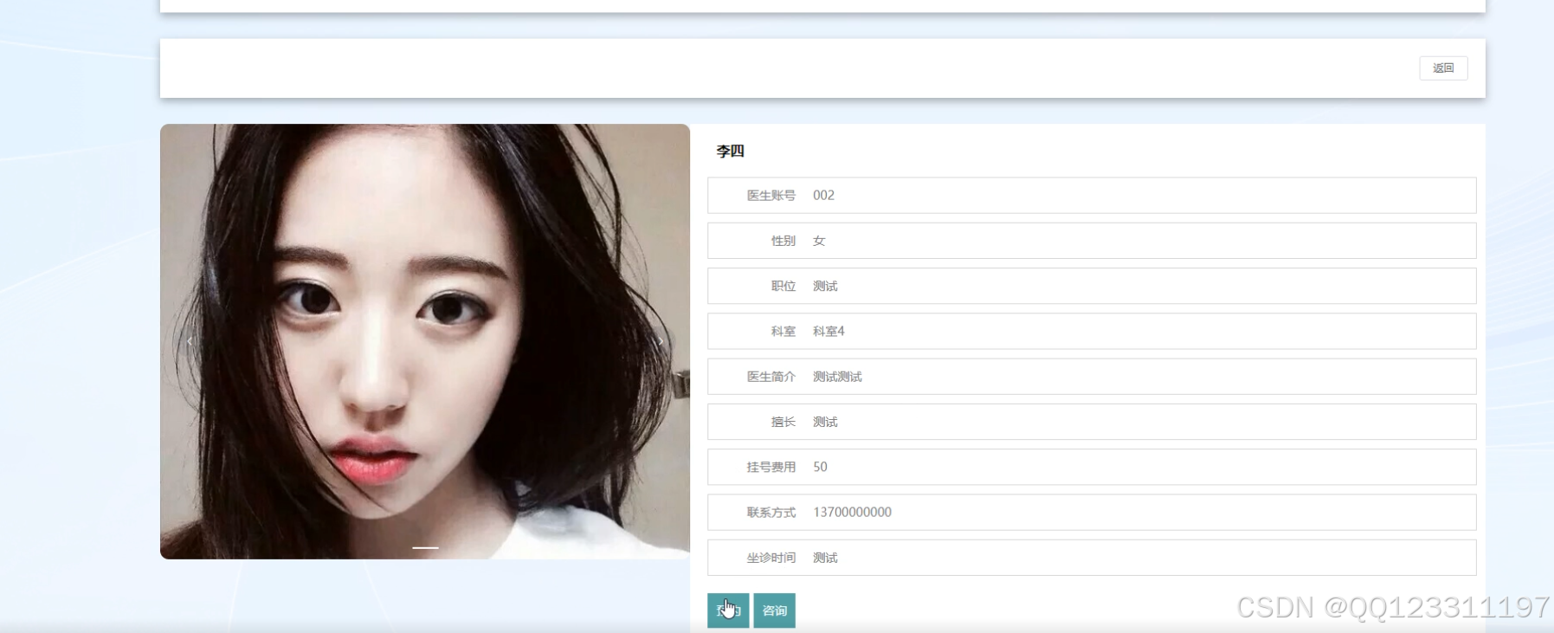
Task: Click the 职位 label
Action: pyautogui.click(x=783, y=286)
